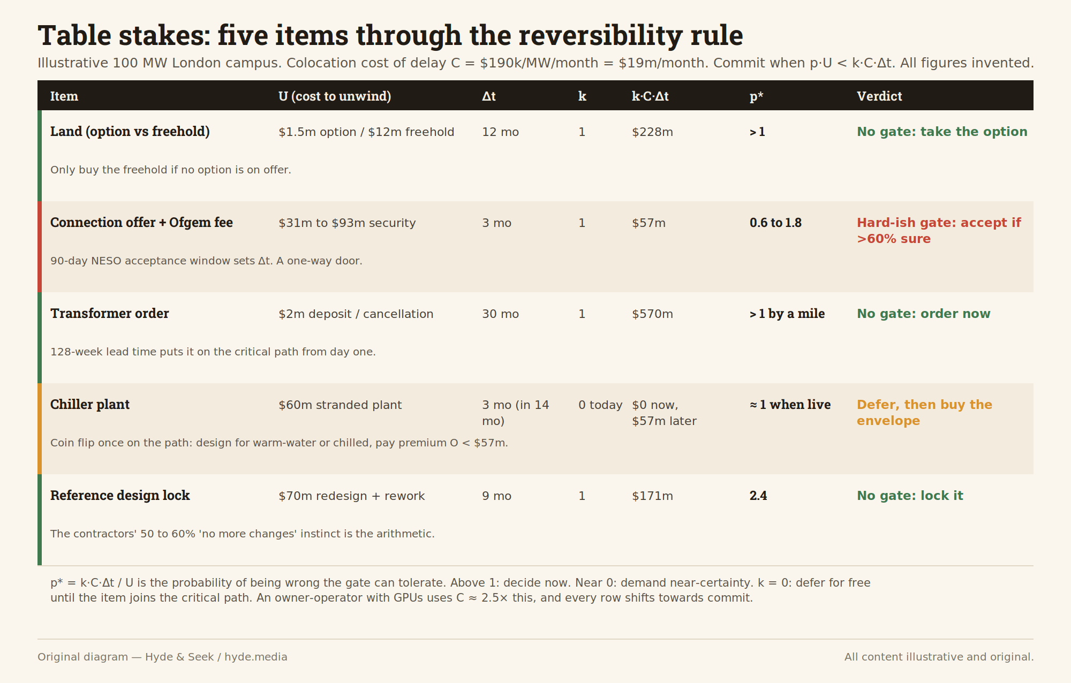Select the 'Connection offer + Ofgem fee' row title

pyautogui.click(x=141, y=223)
